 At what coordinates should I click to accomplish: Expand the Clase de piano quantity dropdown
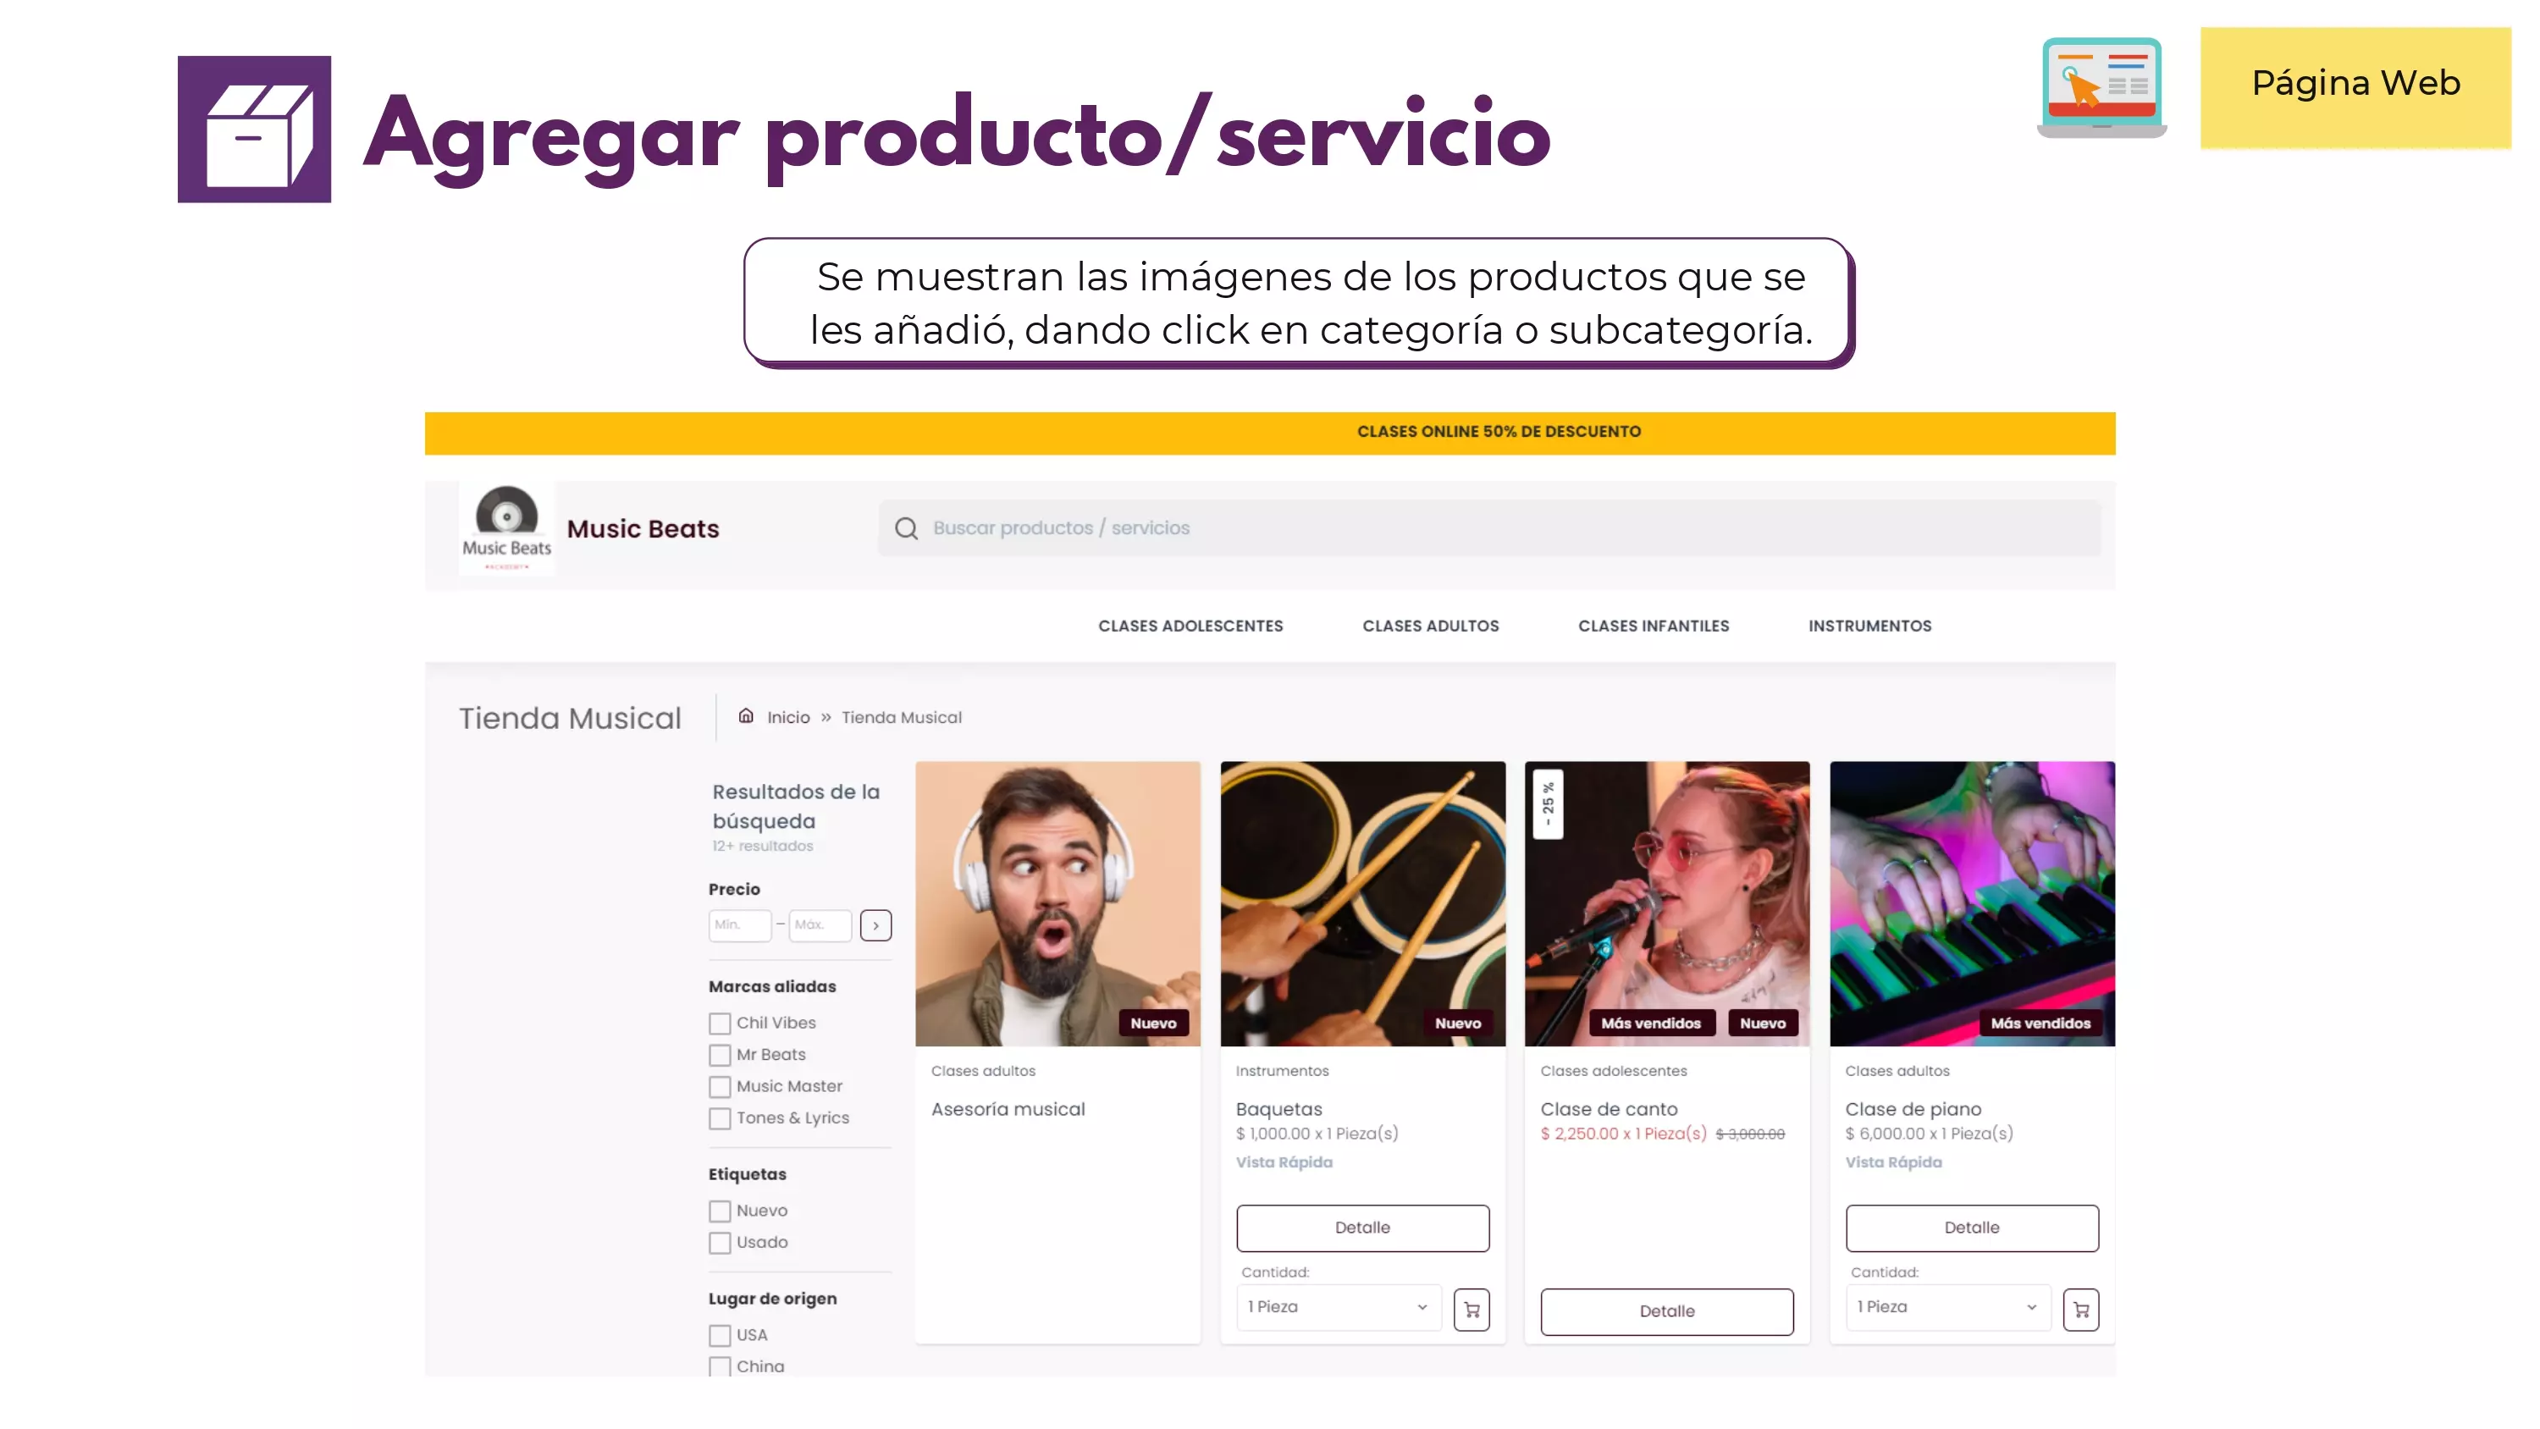pyautogui.click(x=1947, y=1307)
